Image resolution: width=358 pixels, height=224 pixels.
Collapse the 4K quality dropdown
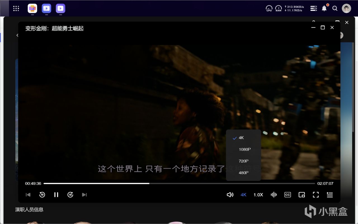(x=244, y=195)
